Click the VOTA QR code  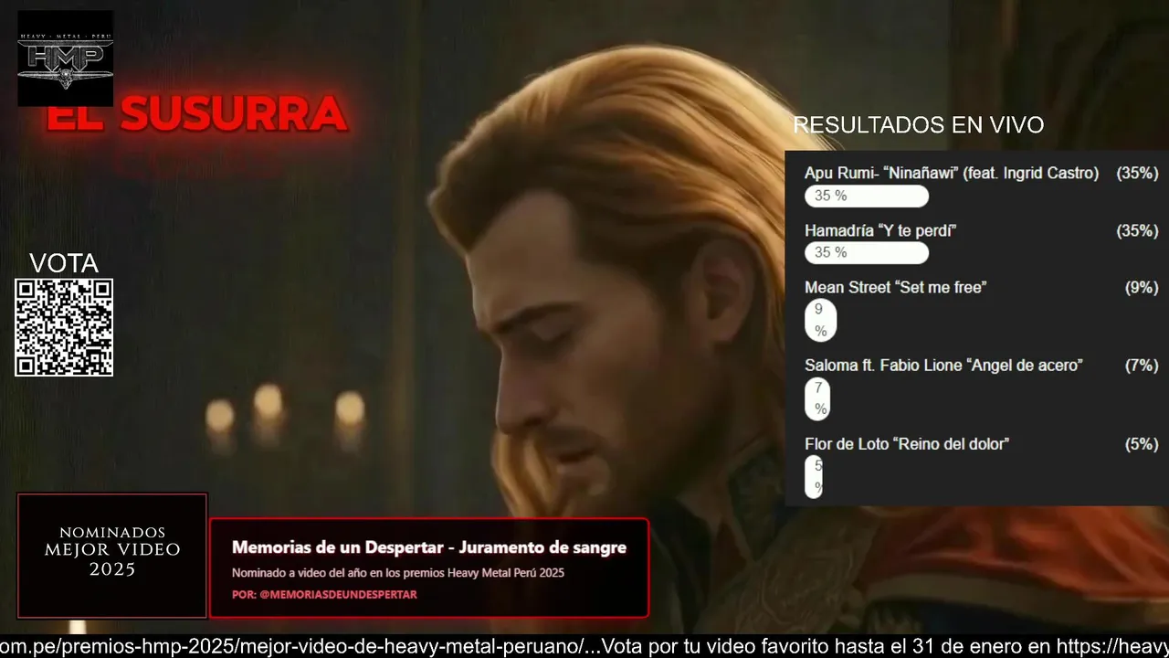coord(64,327)
